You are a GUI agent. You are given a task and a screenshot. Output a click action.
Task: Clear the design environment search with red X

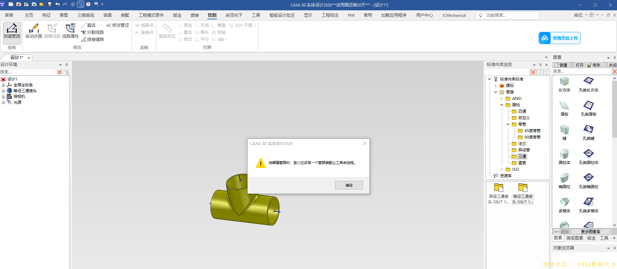60,72
